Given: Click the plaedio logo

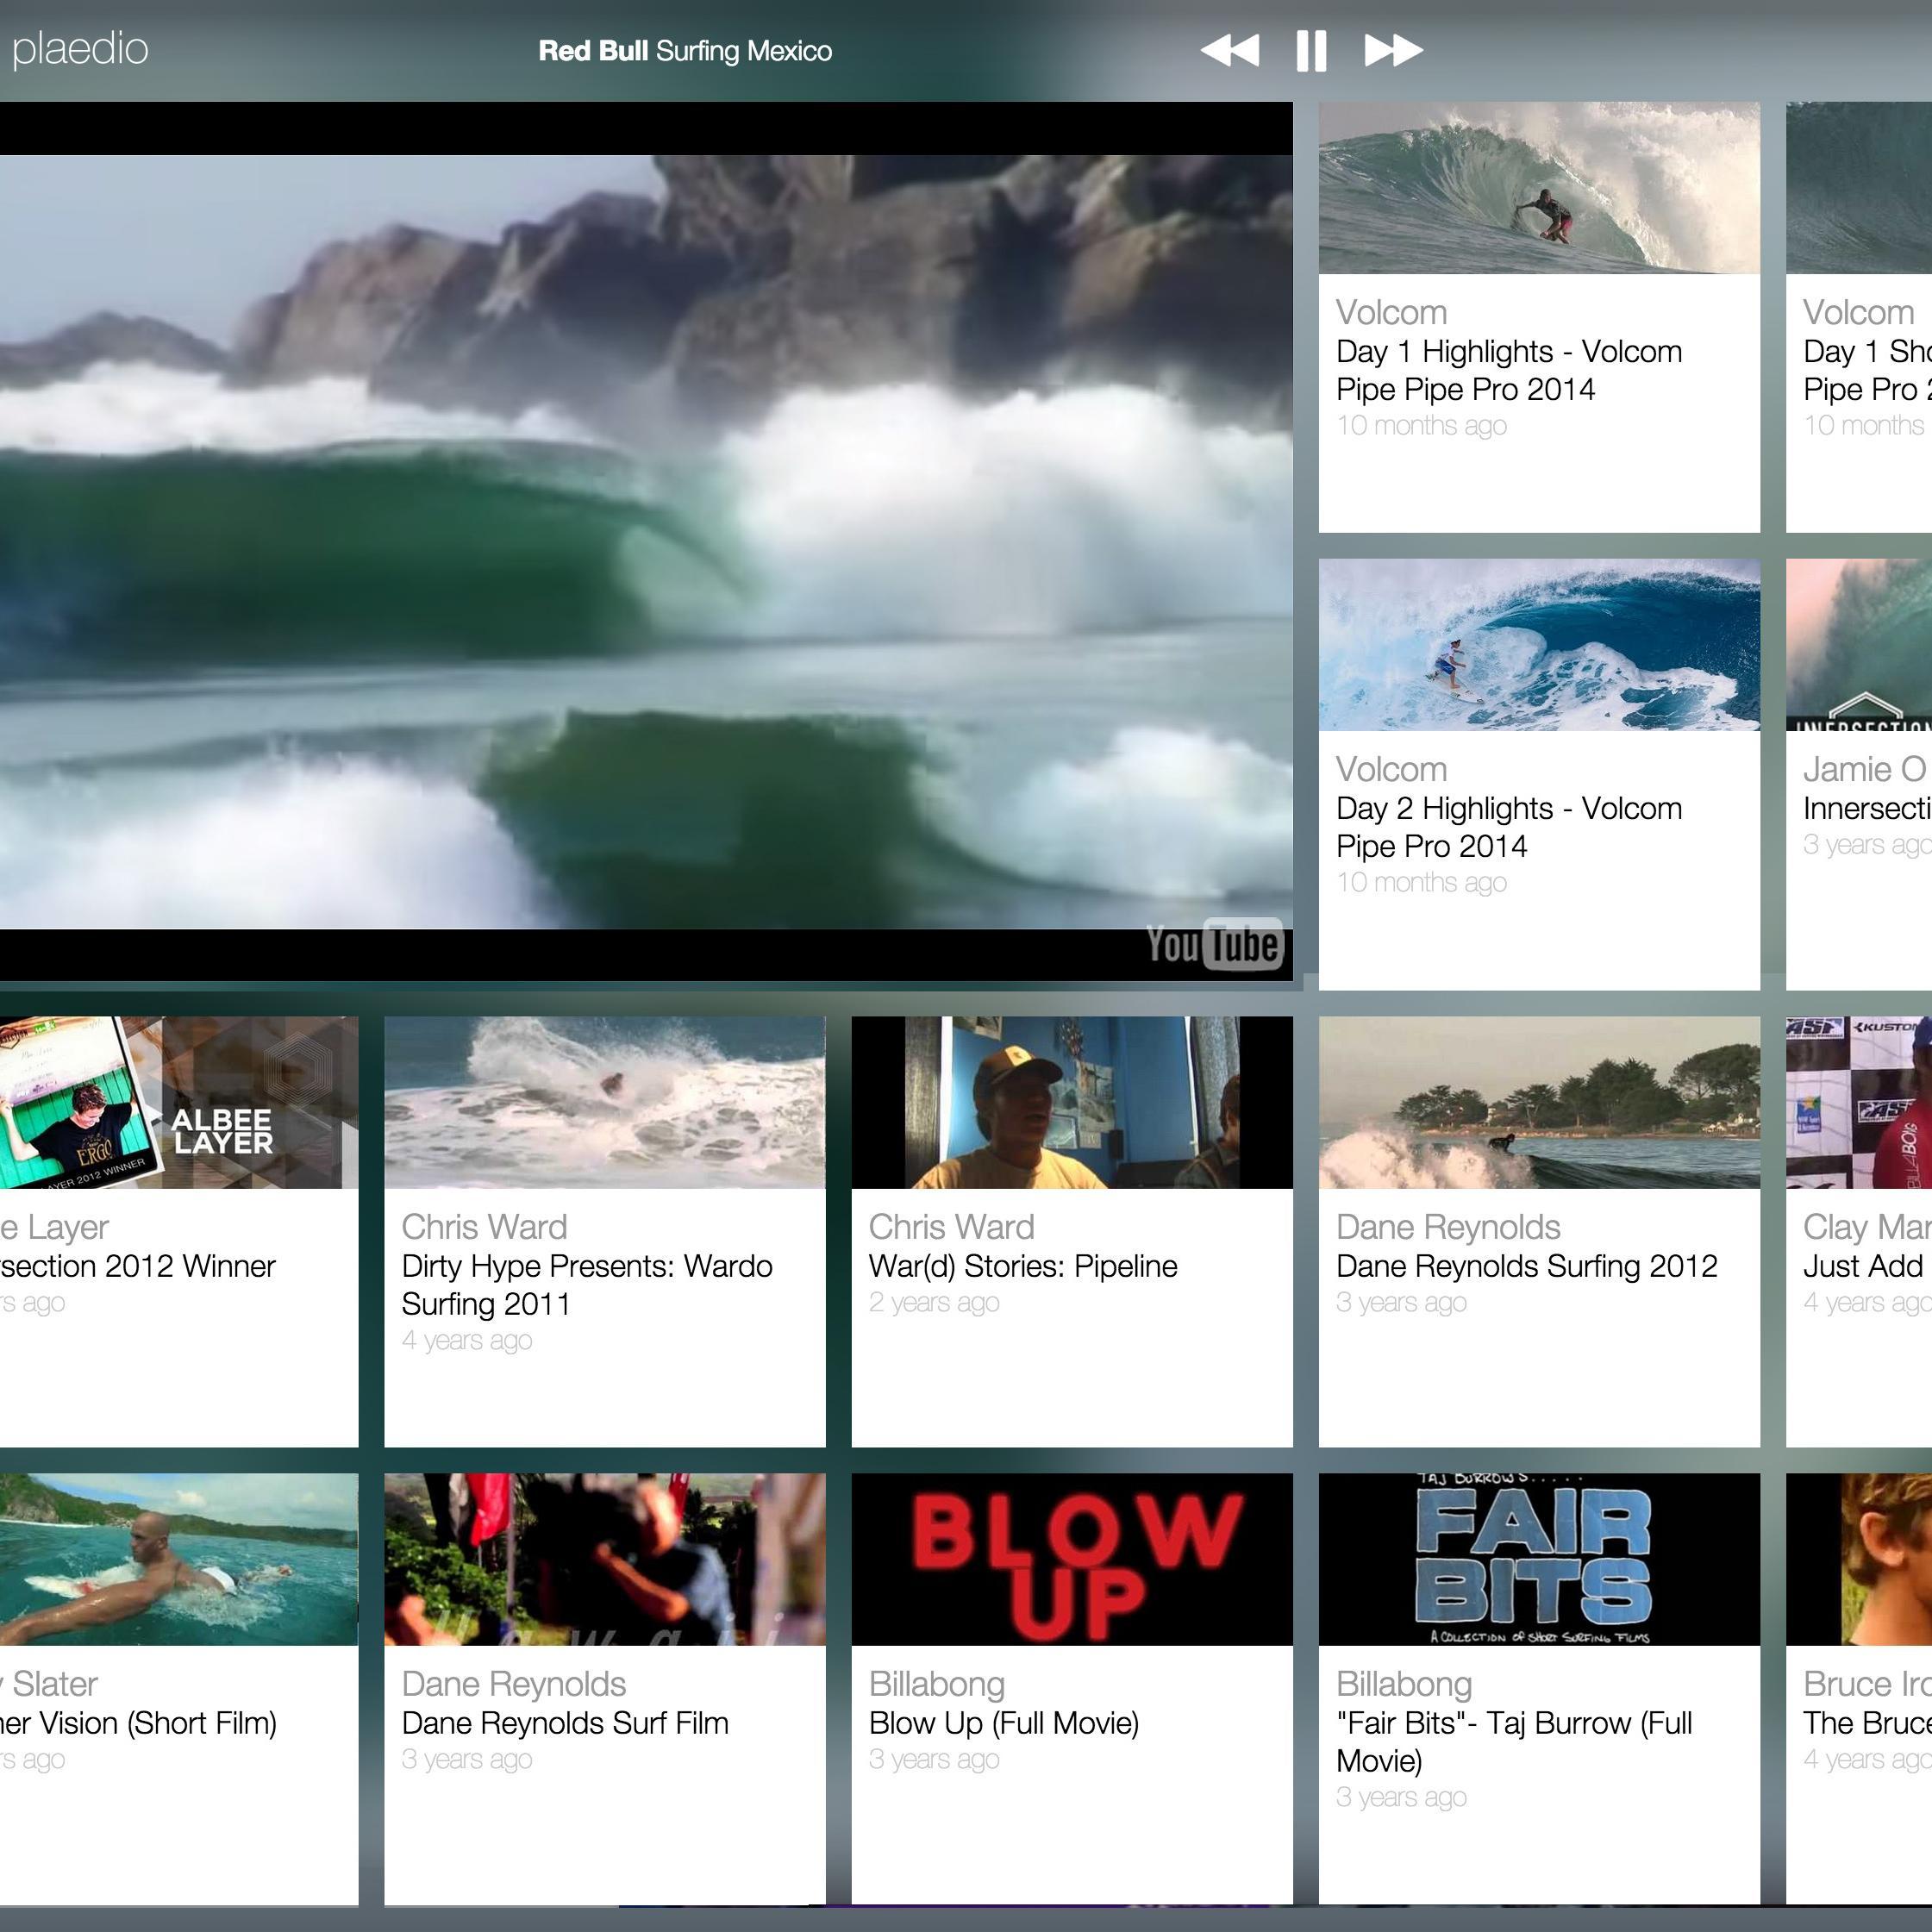Looking at the screenshot, I should pyautogui.click(x=80, y=49).
